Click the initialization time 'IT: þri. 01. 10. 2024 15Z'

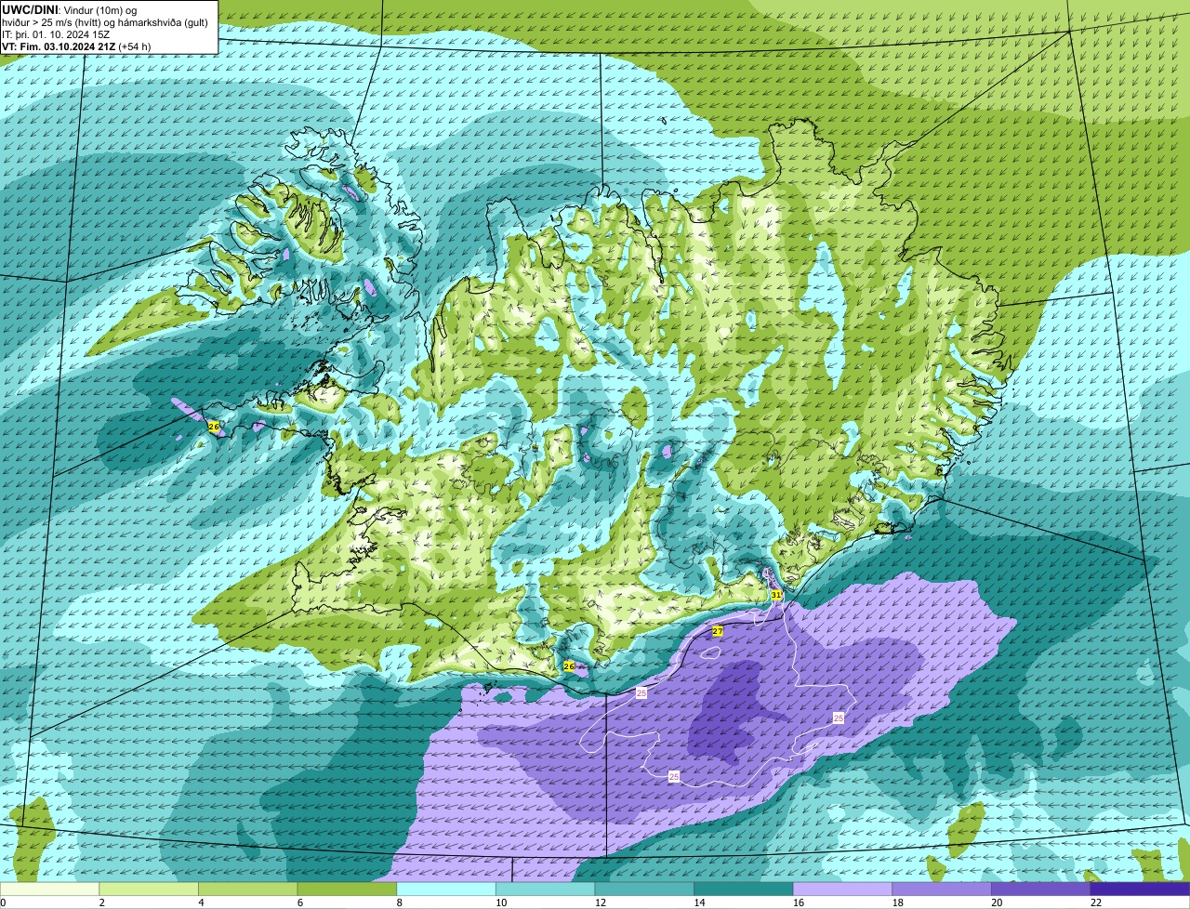point(56,34)
